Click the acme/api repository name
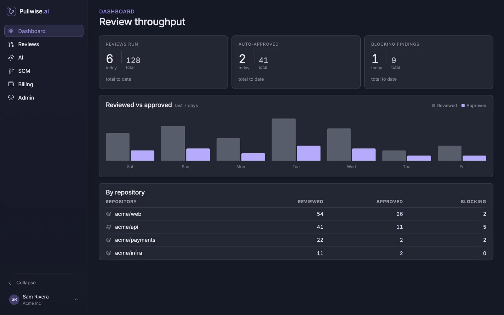Viewport: 504px width, 315px height. [x=127, y=227]
